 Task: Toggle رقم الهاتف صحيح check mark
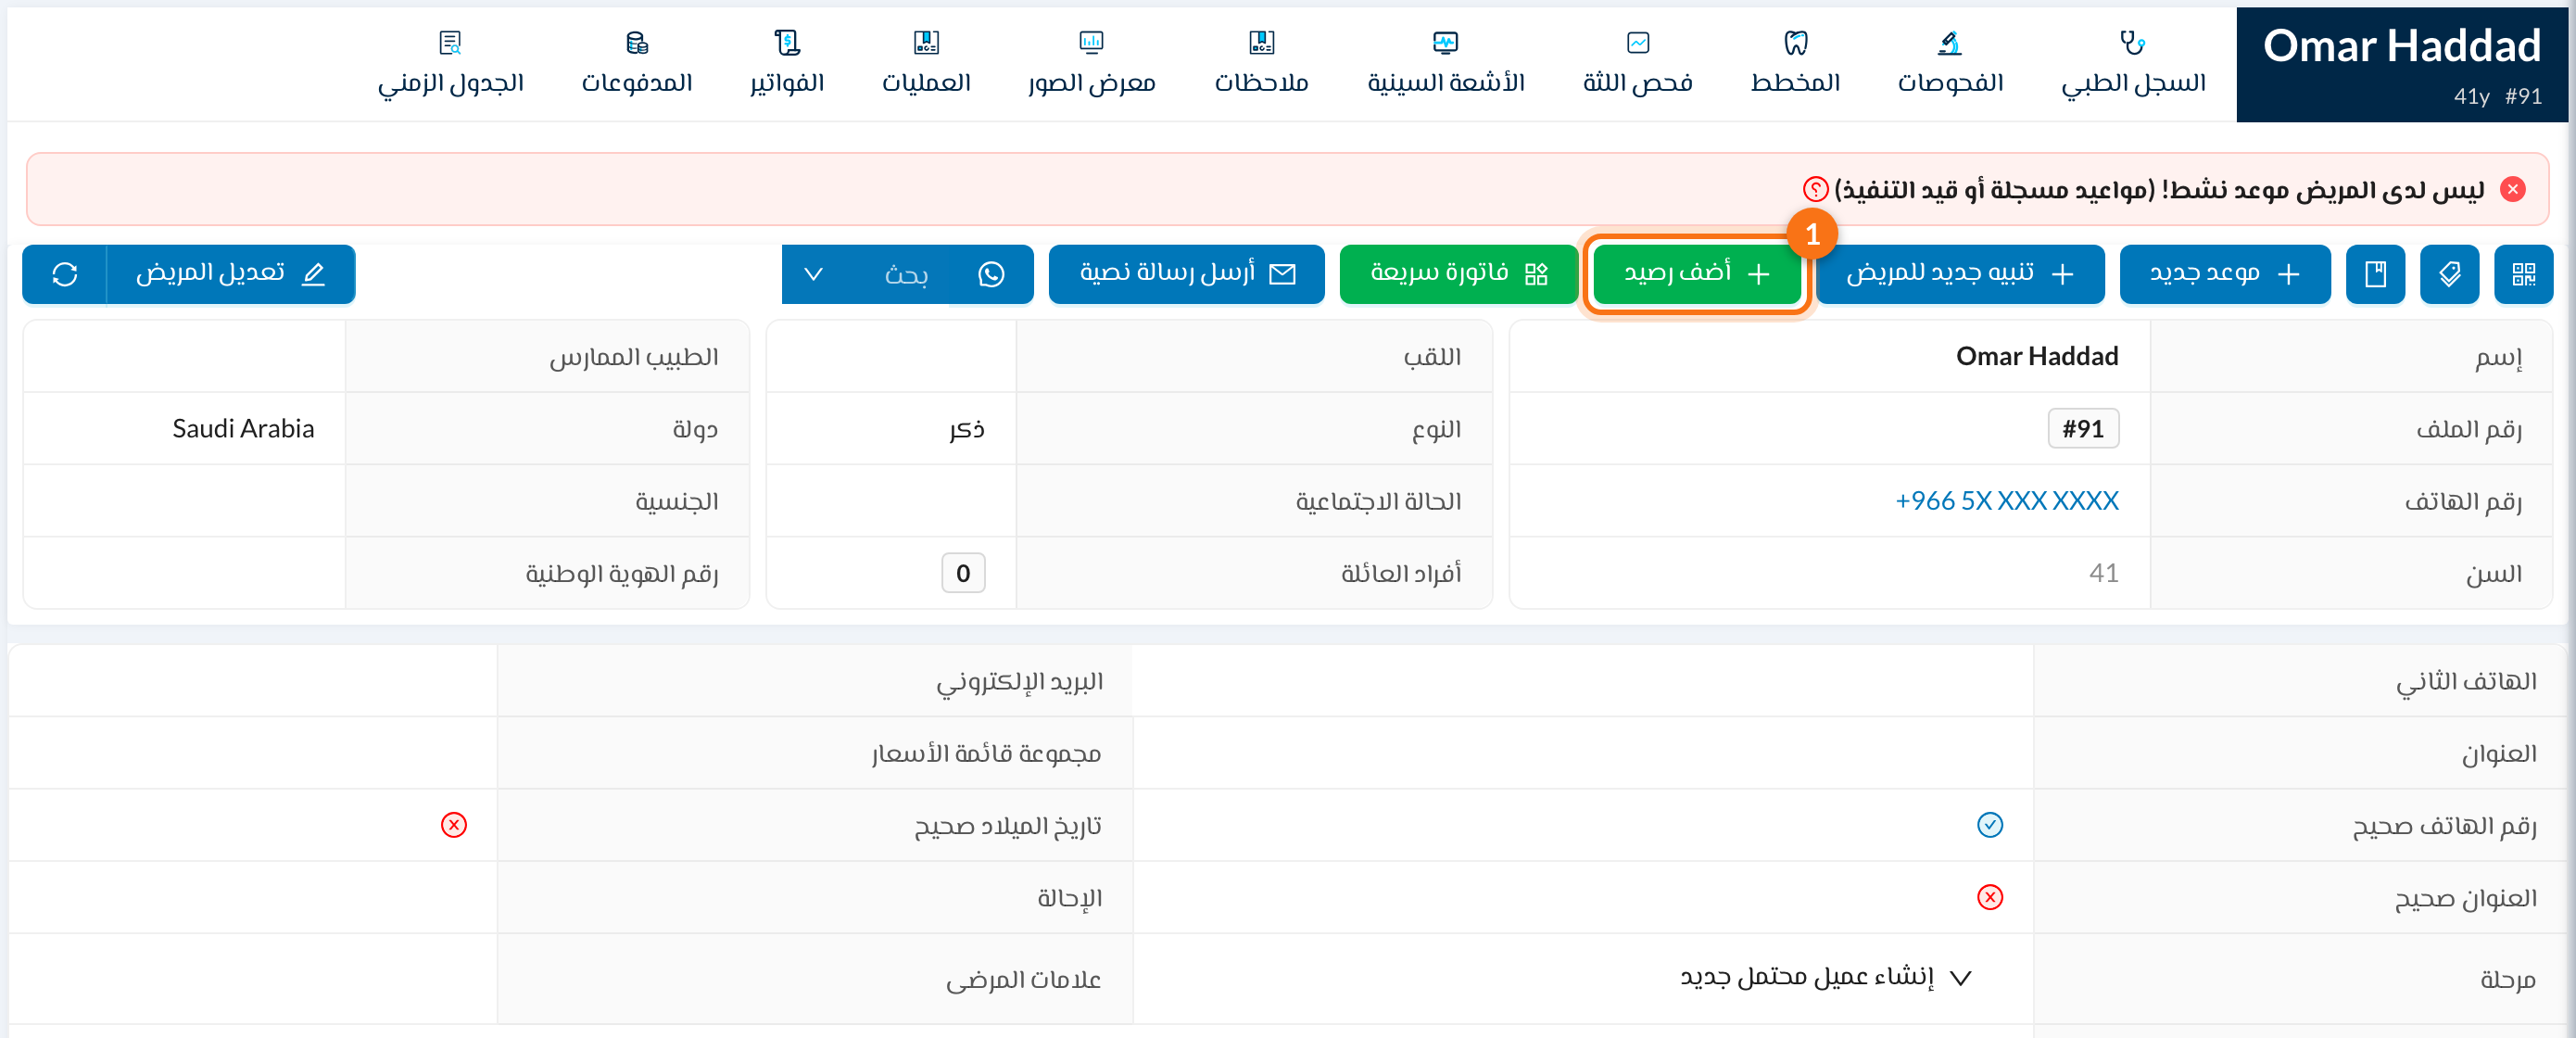[1990, 825]
